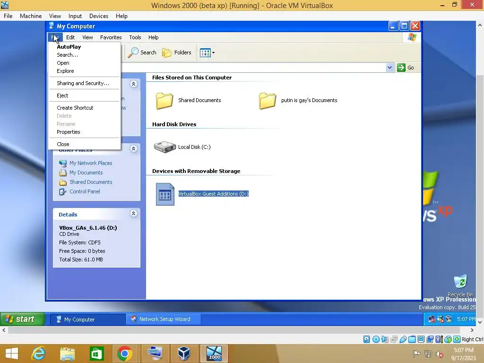Collapse the Details panel
This screenshot has height=363, width=484.
[x=133, y=213]
